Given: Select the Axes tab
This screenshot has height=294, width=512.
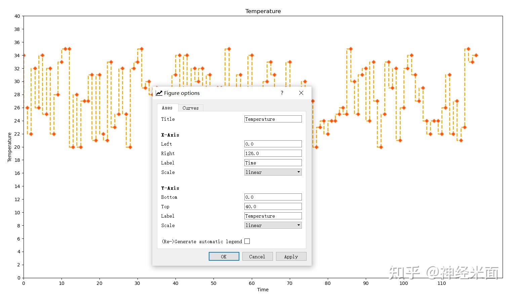Looking at the screenshot, I should coord(167,108).
